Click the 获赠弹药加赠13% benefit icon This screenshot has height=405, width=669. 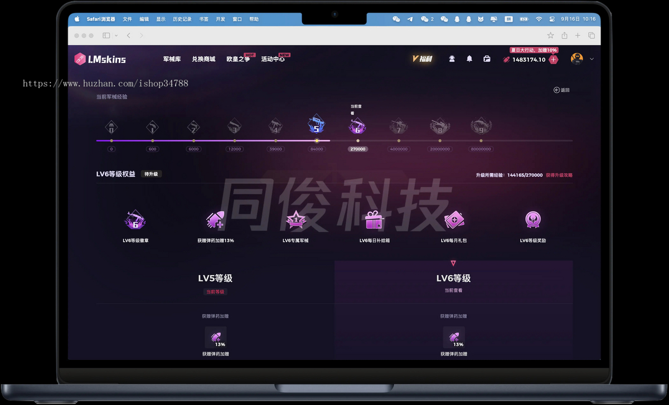pyautogui.click(x=215, y=221)
